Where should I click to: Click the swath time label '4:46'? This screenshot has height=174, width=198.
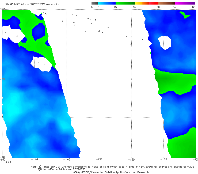tap(8, 162)
